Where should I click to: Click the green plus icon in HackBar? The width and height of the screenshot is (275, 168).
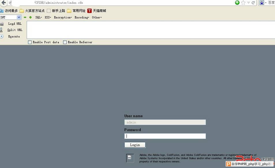click(x=30, y=17)
